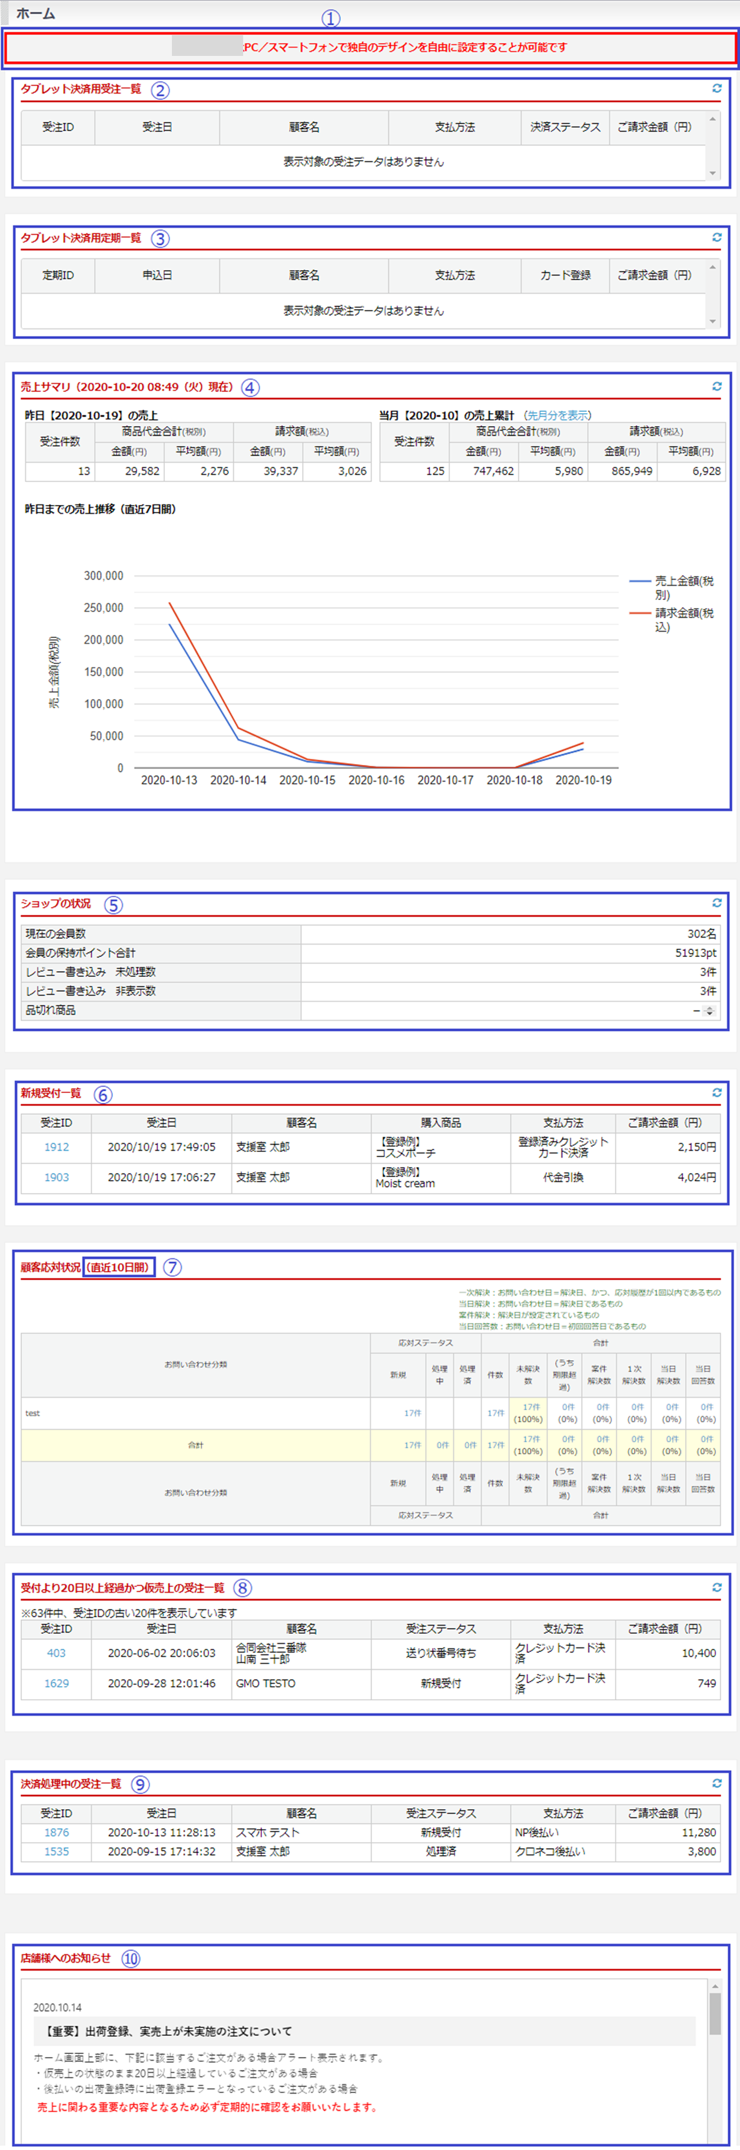Click the GMO TESTO customer name

266,1683
